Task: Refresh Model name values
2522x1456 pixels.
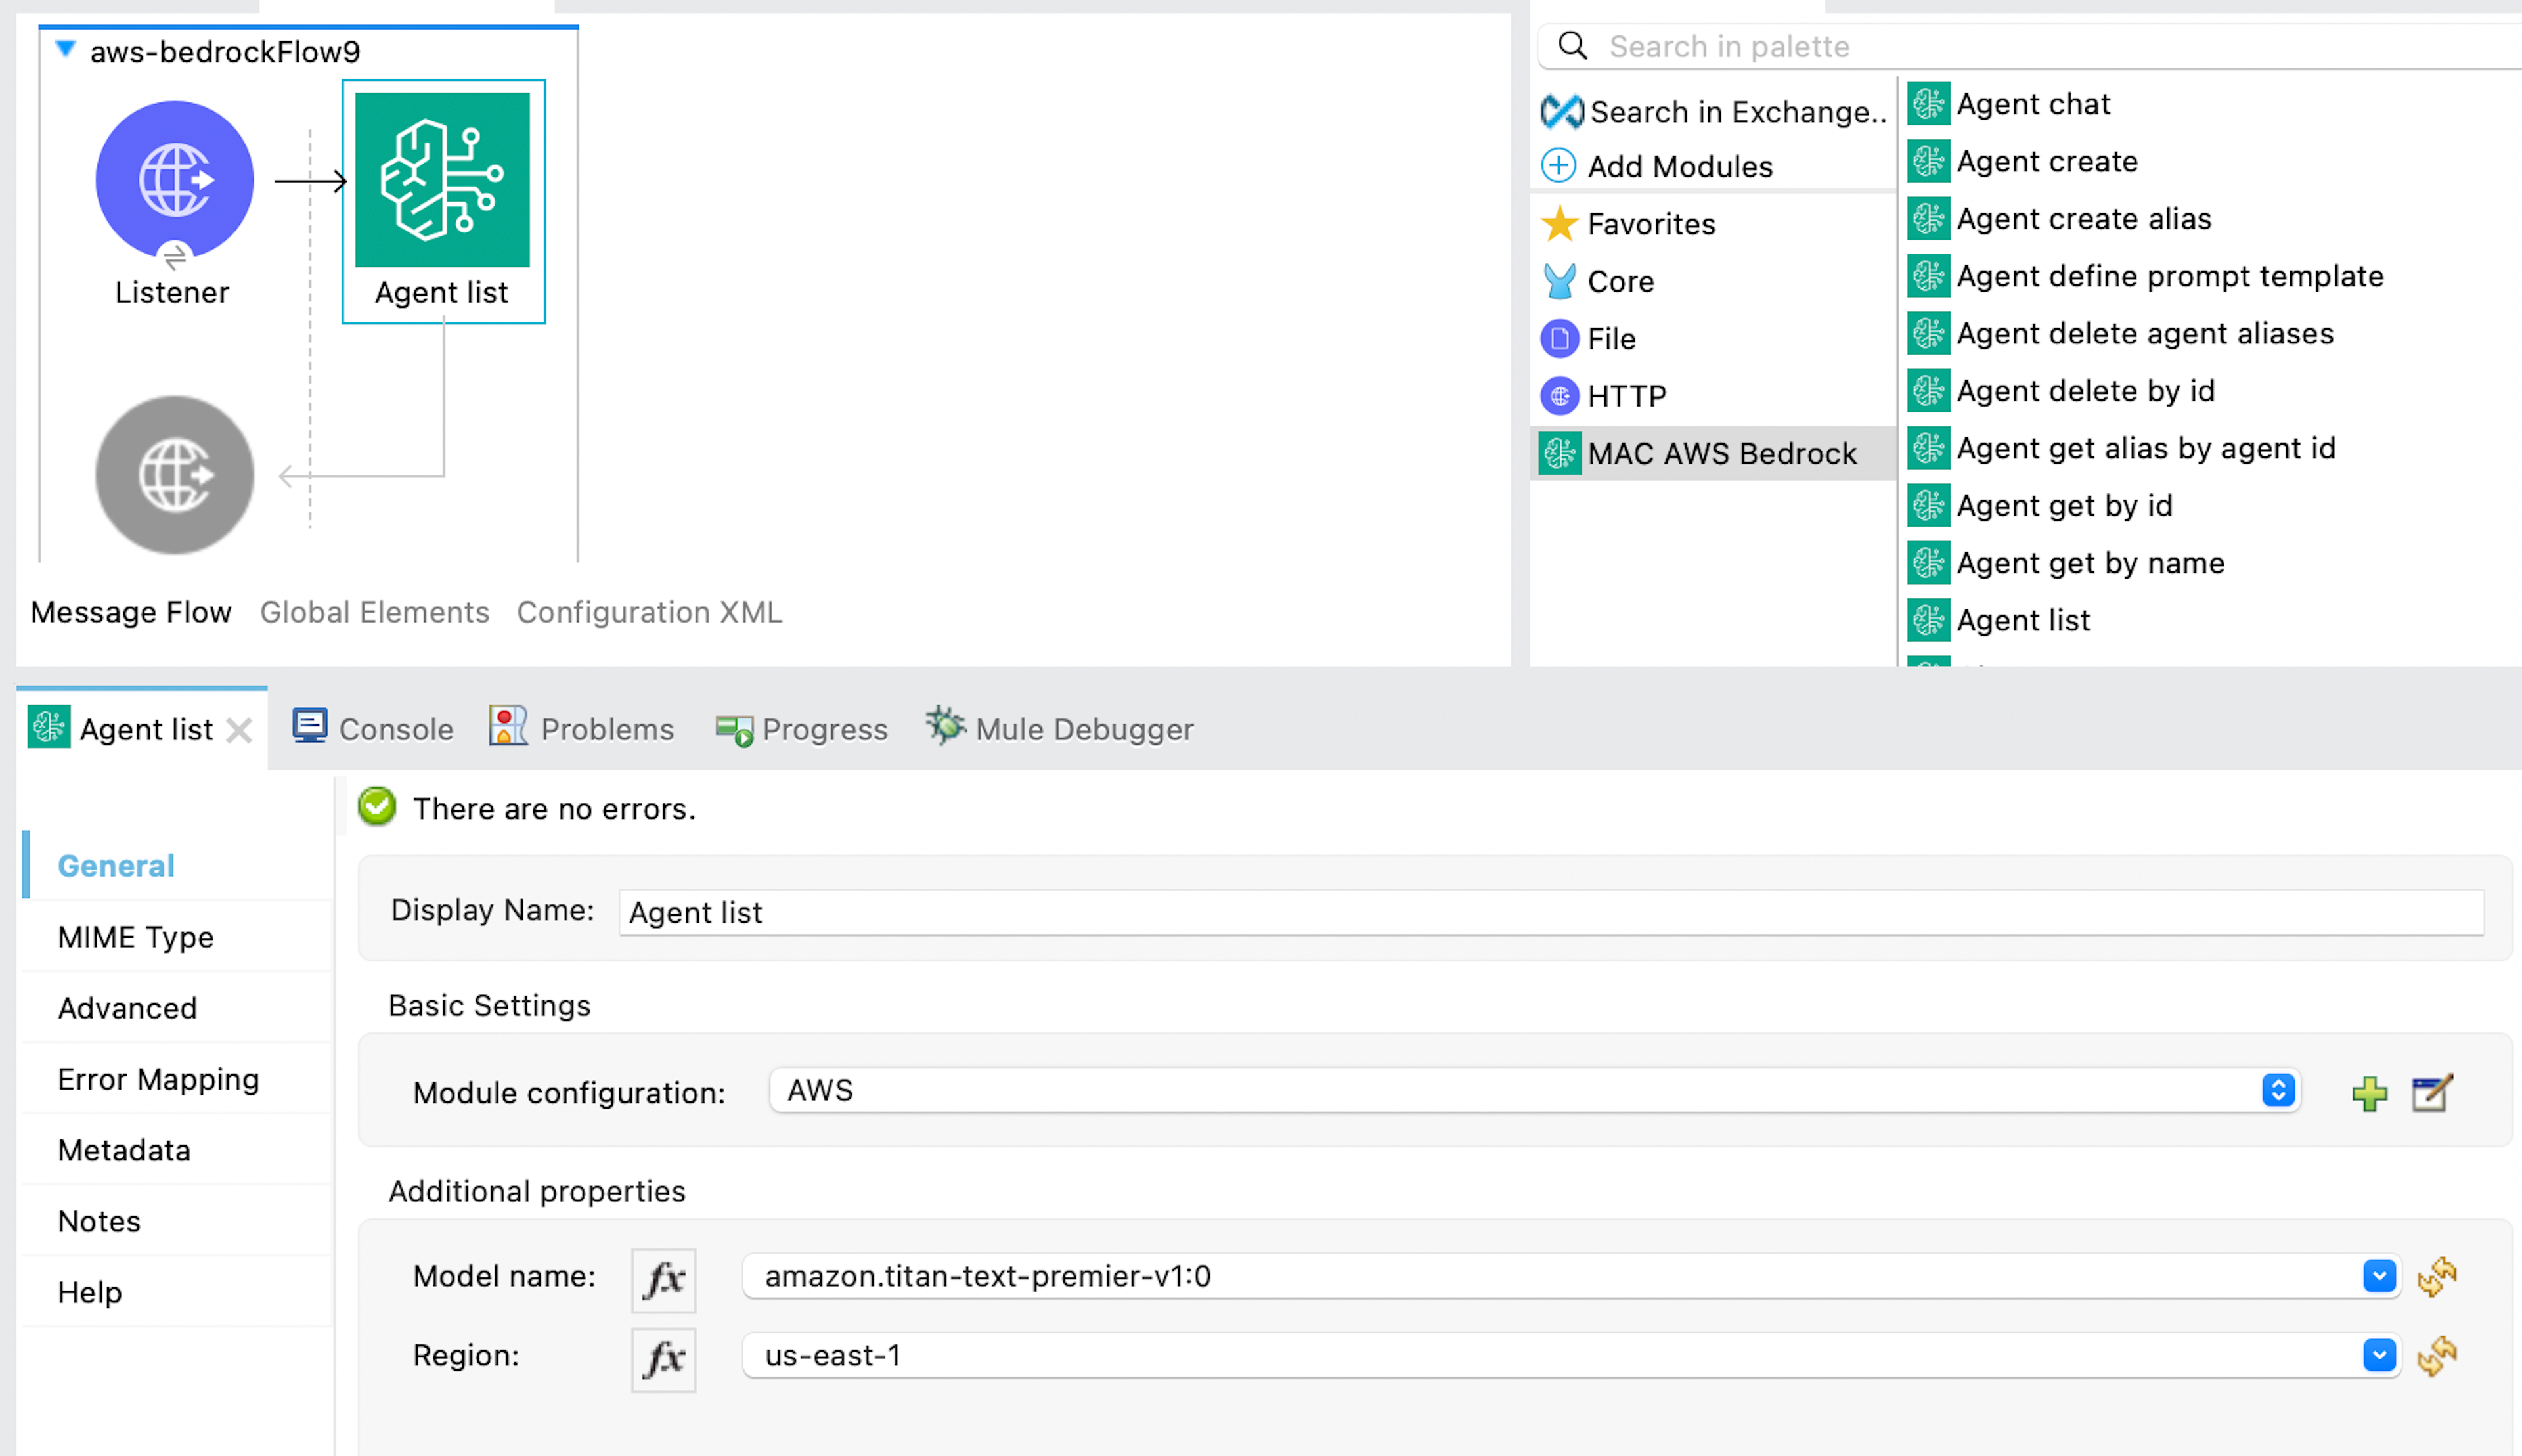Action: pyautogui.click(x=2437, y=1276)
